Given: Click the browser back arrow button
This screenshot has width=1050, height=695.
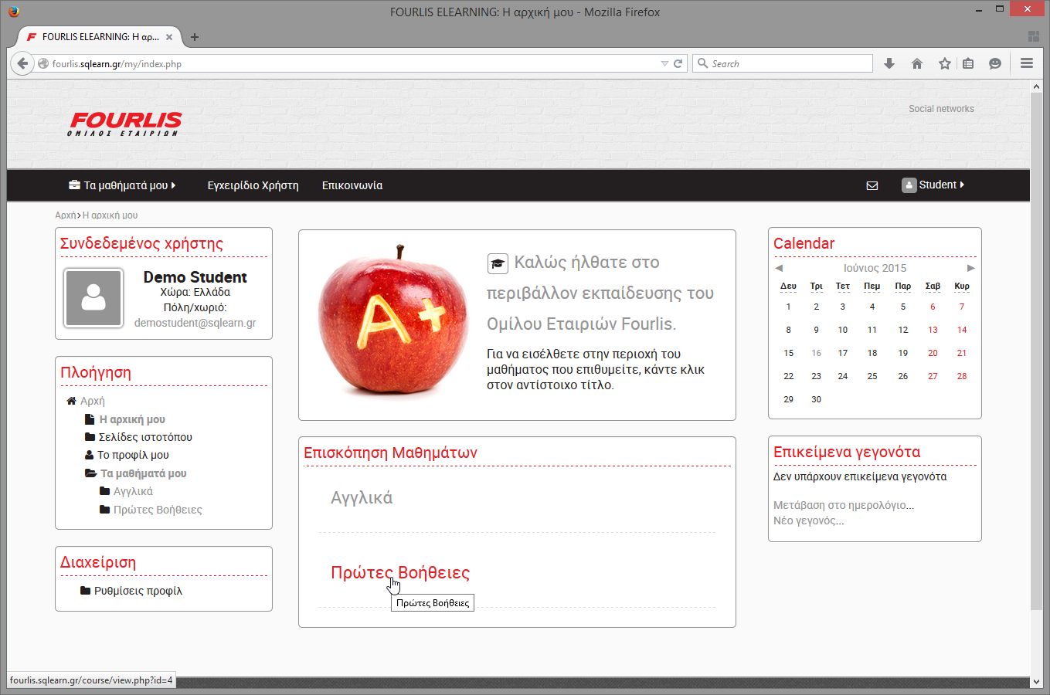Looking at the screenshot, I should coord(22,63).
